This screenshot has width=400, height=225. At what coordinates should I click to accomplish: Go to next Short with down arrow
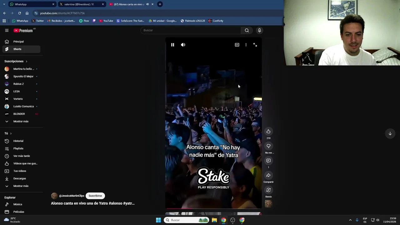coord(390,133)
